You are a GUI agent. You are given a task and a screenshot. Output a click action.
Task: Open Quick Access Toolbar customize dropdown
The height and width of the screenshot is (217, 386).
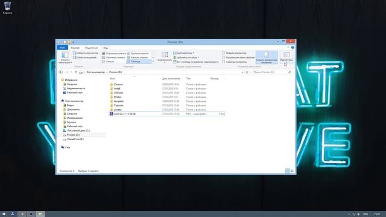74,42
